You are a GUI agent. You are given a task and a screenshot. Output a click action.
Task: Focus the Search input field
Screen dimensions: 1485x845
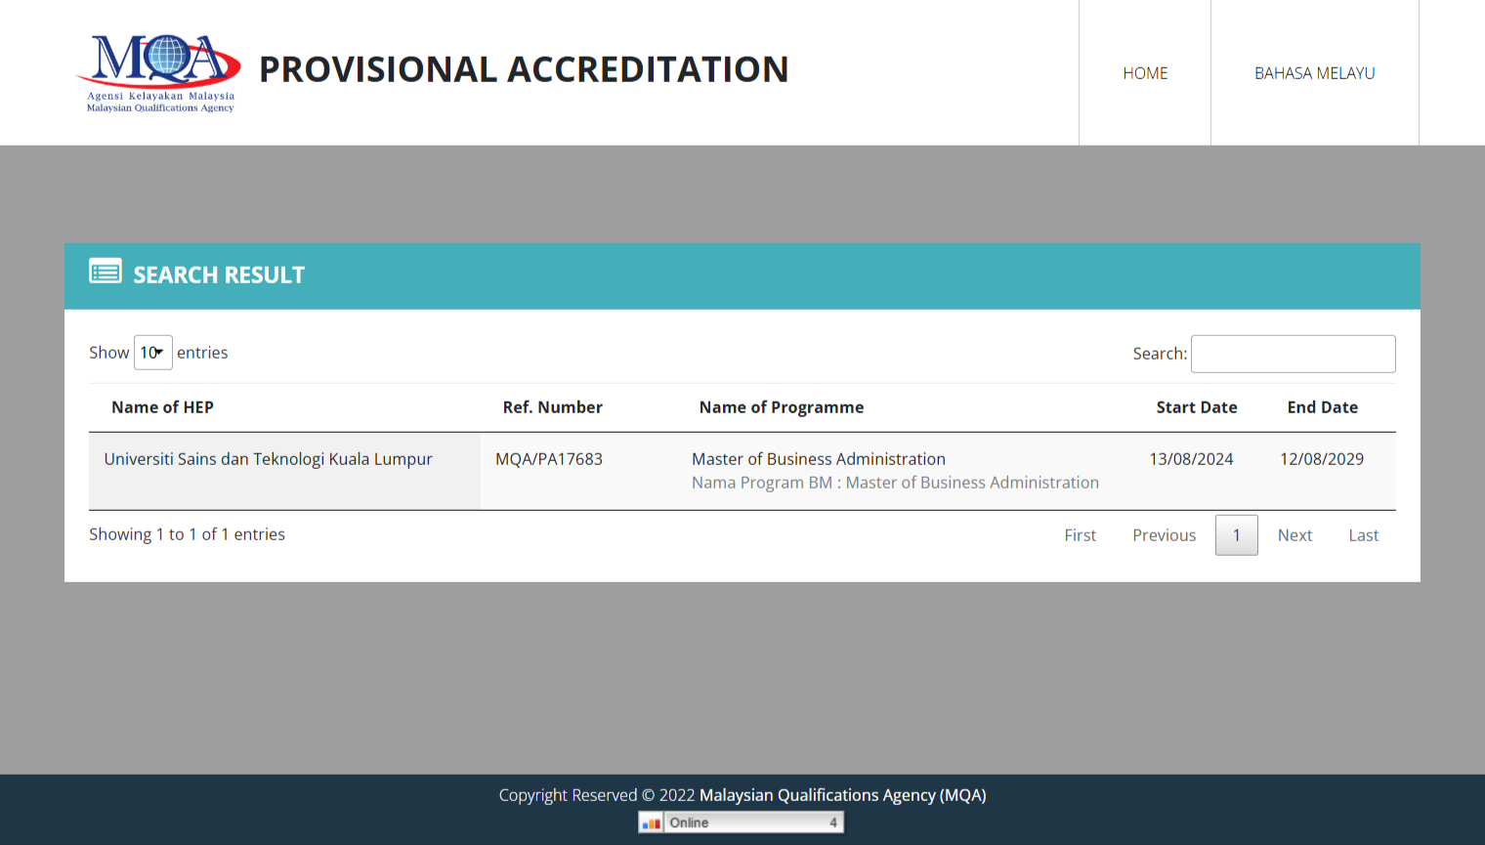pyautogui.click(x=1293, y=354)
